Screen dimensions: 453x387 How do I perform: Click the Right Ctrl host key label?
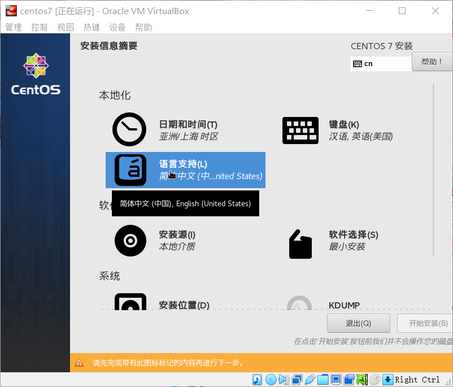[417, 380]
